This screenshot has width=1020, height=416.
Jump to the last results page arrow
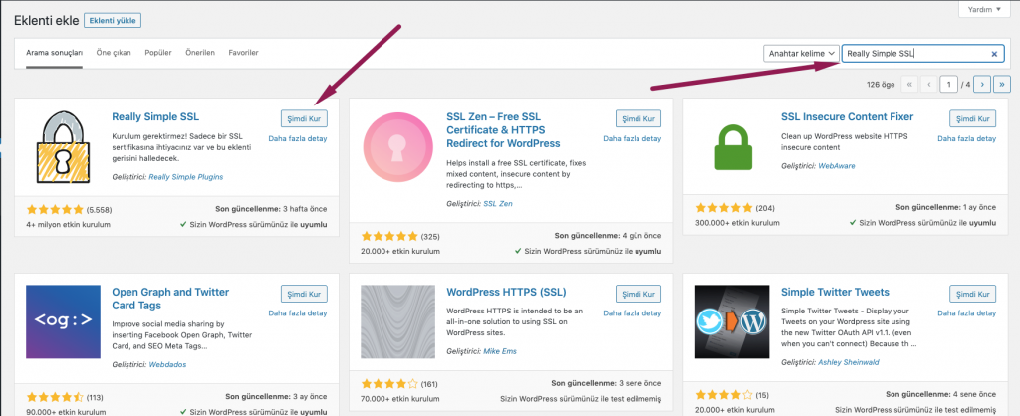1002,84
